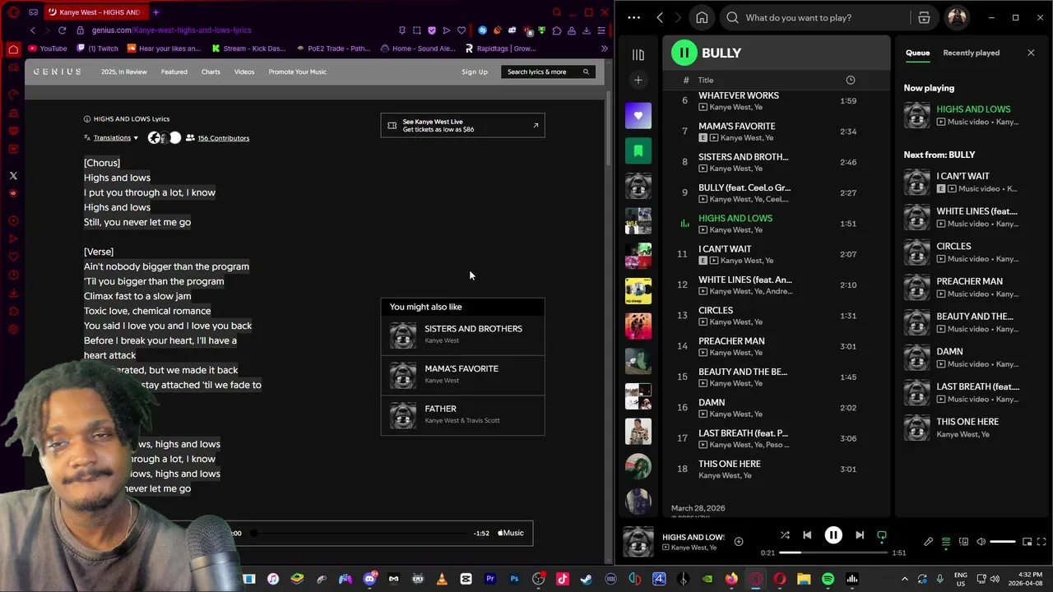Open Spotify three-dot menu

[x=633, y=17]
